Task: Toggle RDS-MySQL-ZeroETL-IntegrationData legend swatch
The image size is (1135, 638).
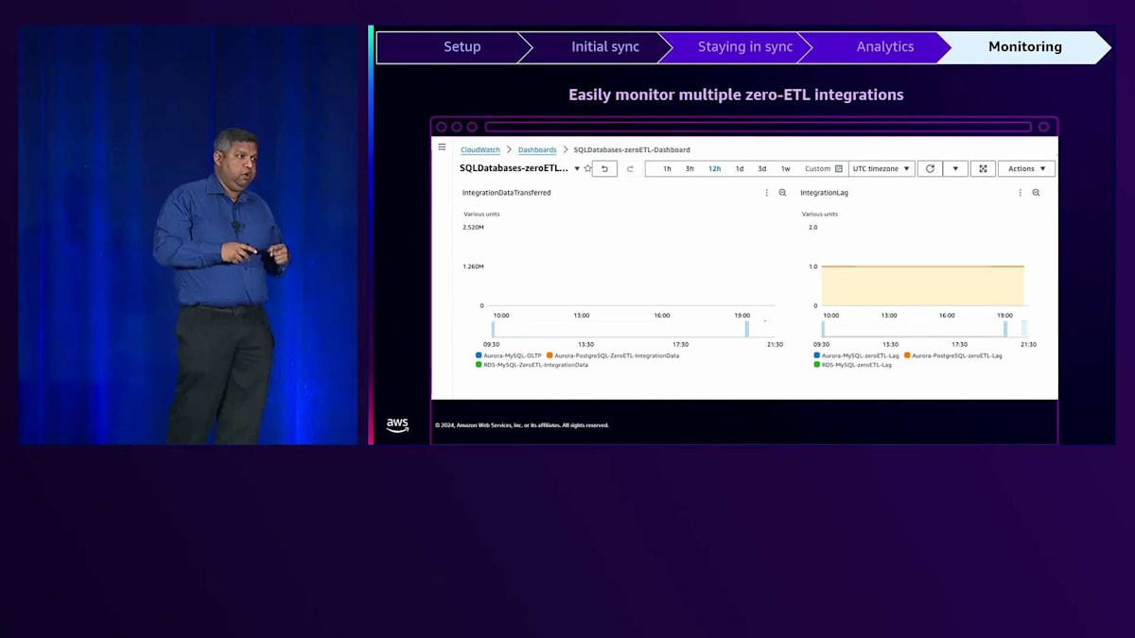Action: (x=479, y=364)
